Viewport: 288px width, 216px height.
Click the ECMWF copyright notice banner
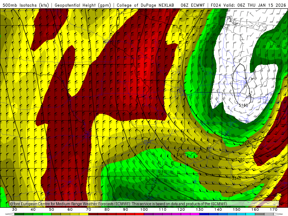click(144, 204)
